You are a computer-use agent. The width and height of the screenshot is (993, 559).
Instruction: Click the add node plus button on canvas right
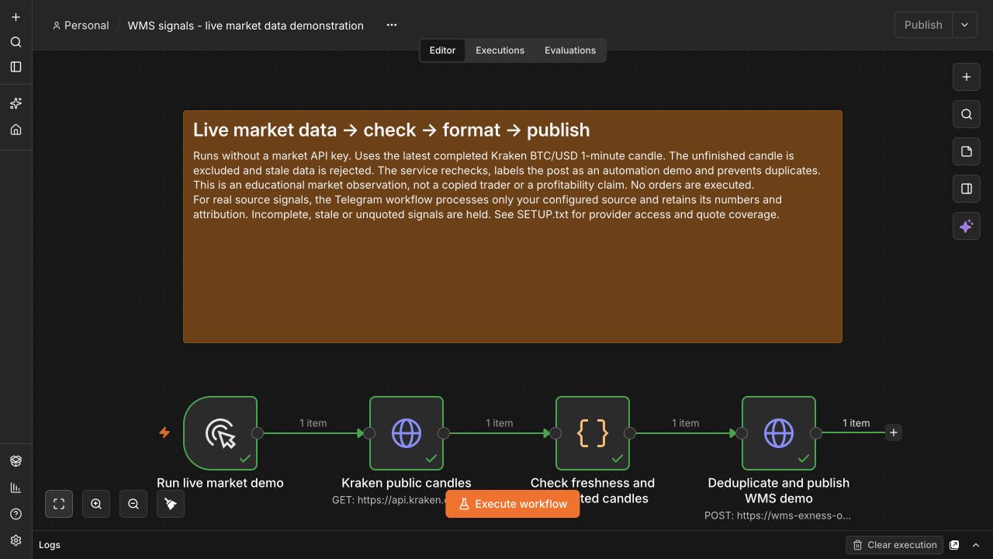tap(967, 77)
